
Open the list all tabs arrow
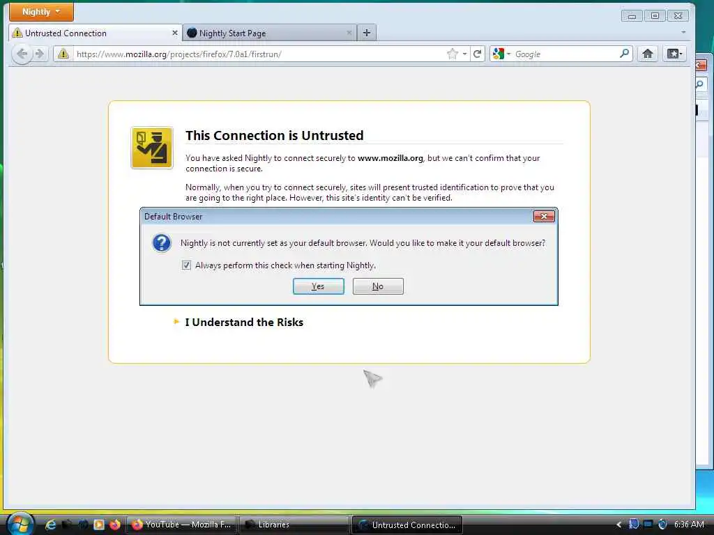[683, 33]
